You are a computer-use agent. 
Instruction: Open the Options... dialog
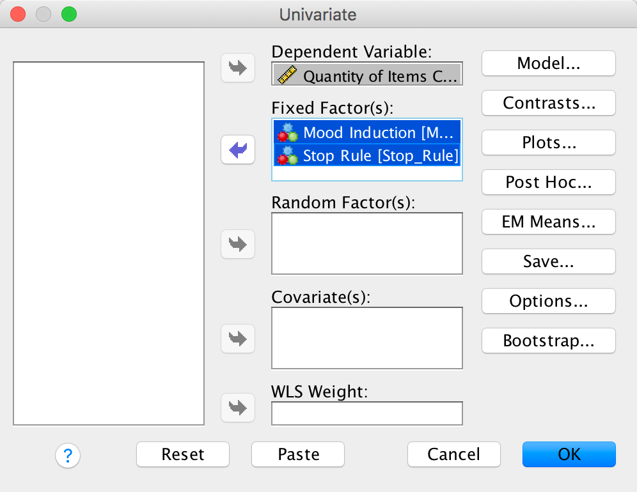[548, 301]
